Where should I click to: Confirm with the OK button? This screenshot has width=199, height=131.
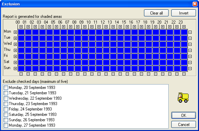(183, 115)
